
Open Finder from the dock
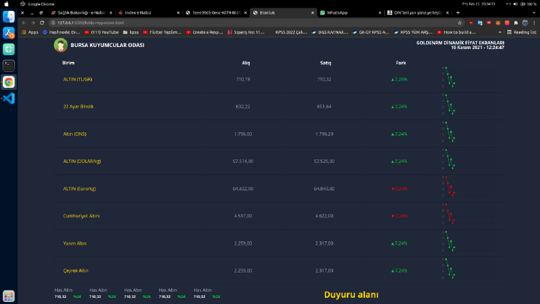coord(9,16)
